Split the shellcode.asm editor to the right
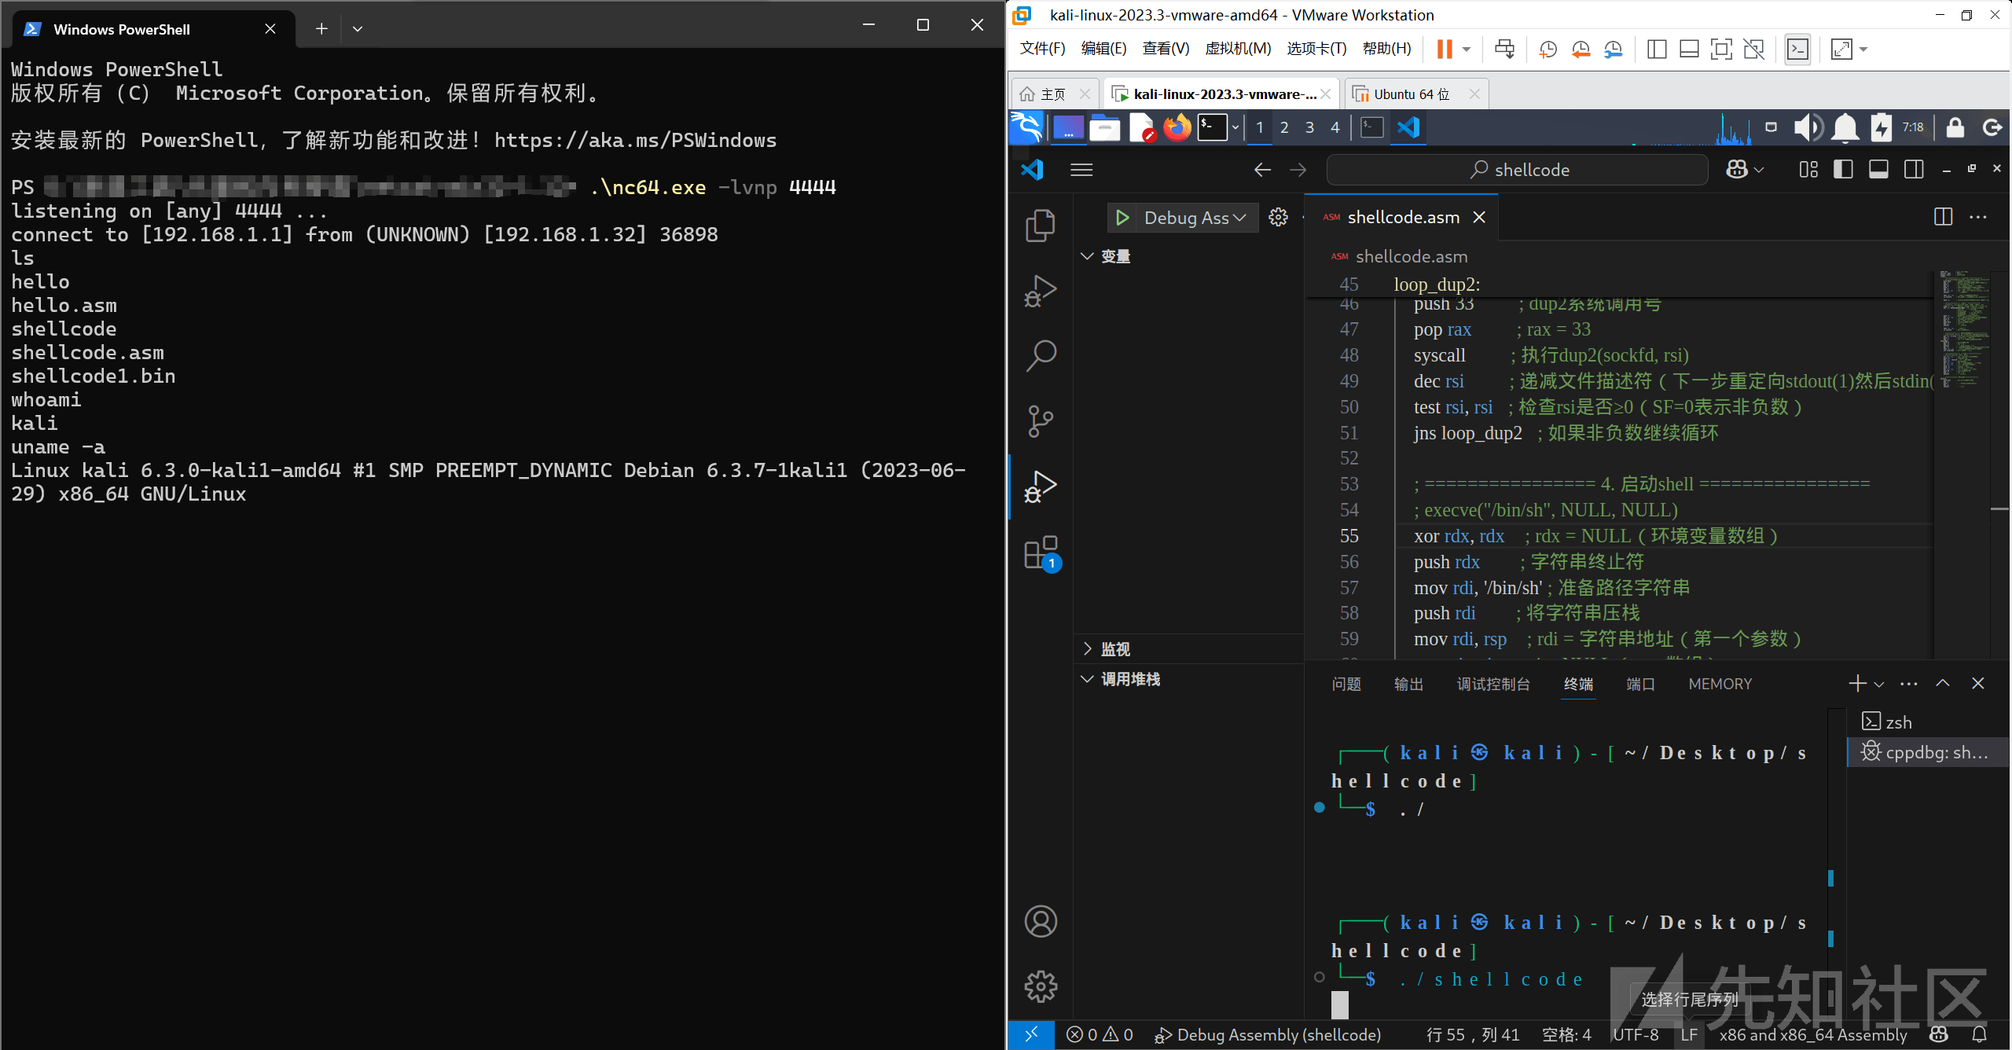The width and height of the screenshot is (2012, 1050). pyautogui.click(x=1943, y=218)
